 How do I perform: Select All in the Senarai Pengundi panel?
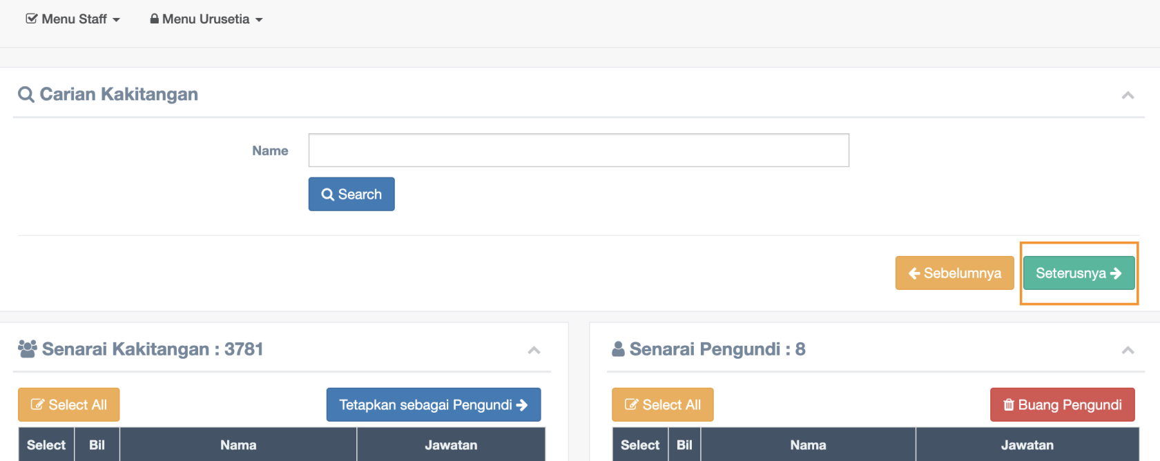(x=662, y=405)
